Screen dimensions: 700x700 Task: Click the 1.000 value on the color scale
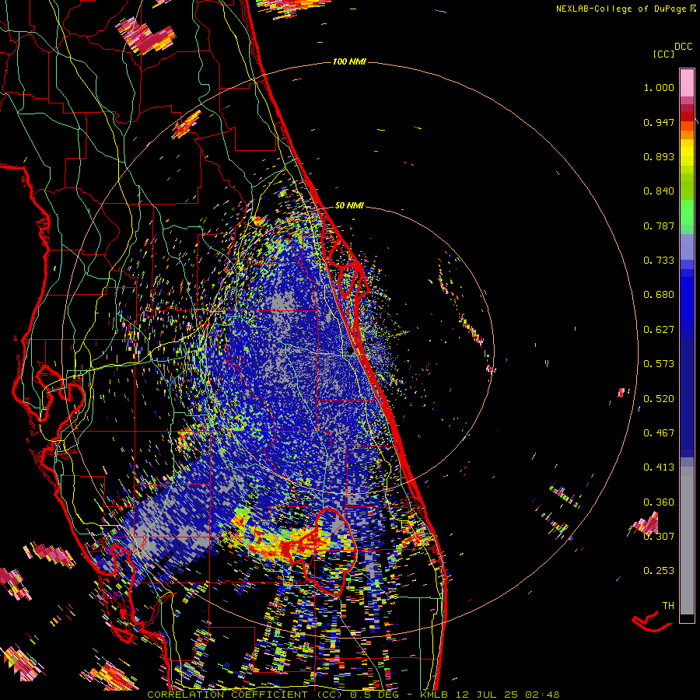[x=659, y=87]
